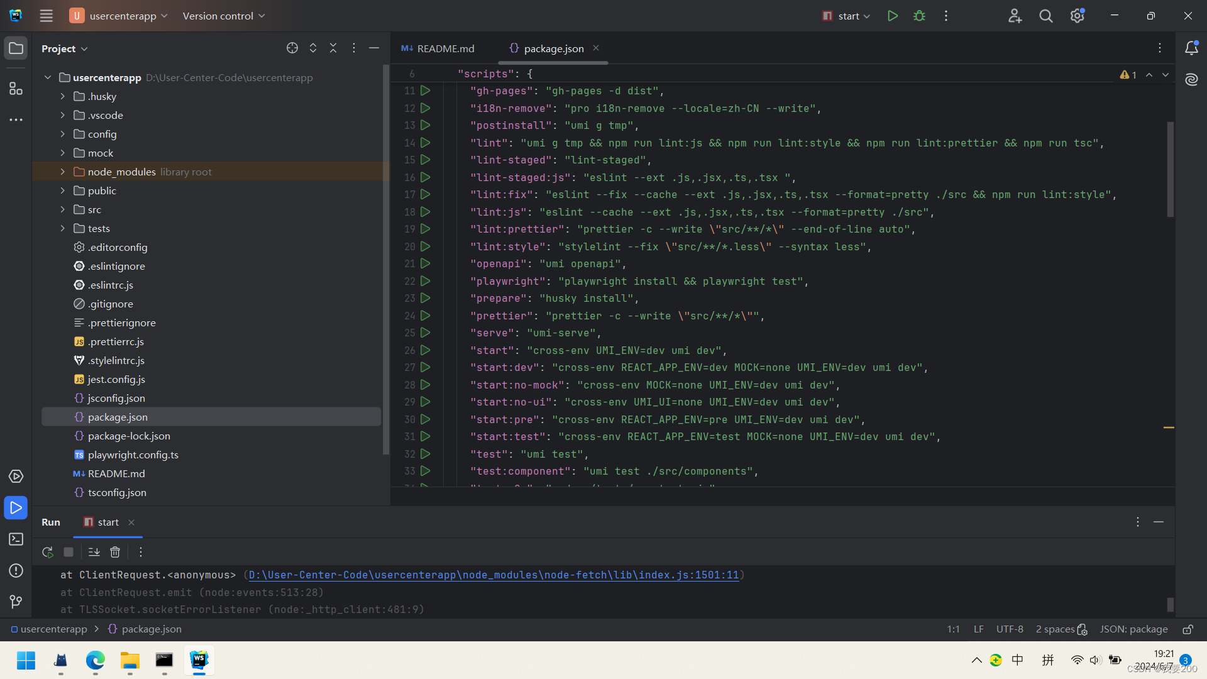
Task: Run the 'start' configuration with the play button
Action: pyautogui.click(x=892, y=16)
